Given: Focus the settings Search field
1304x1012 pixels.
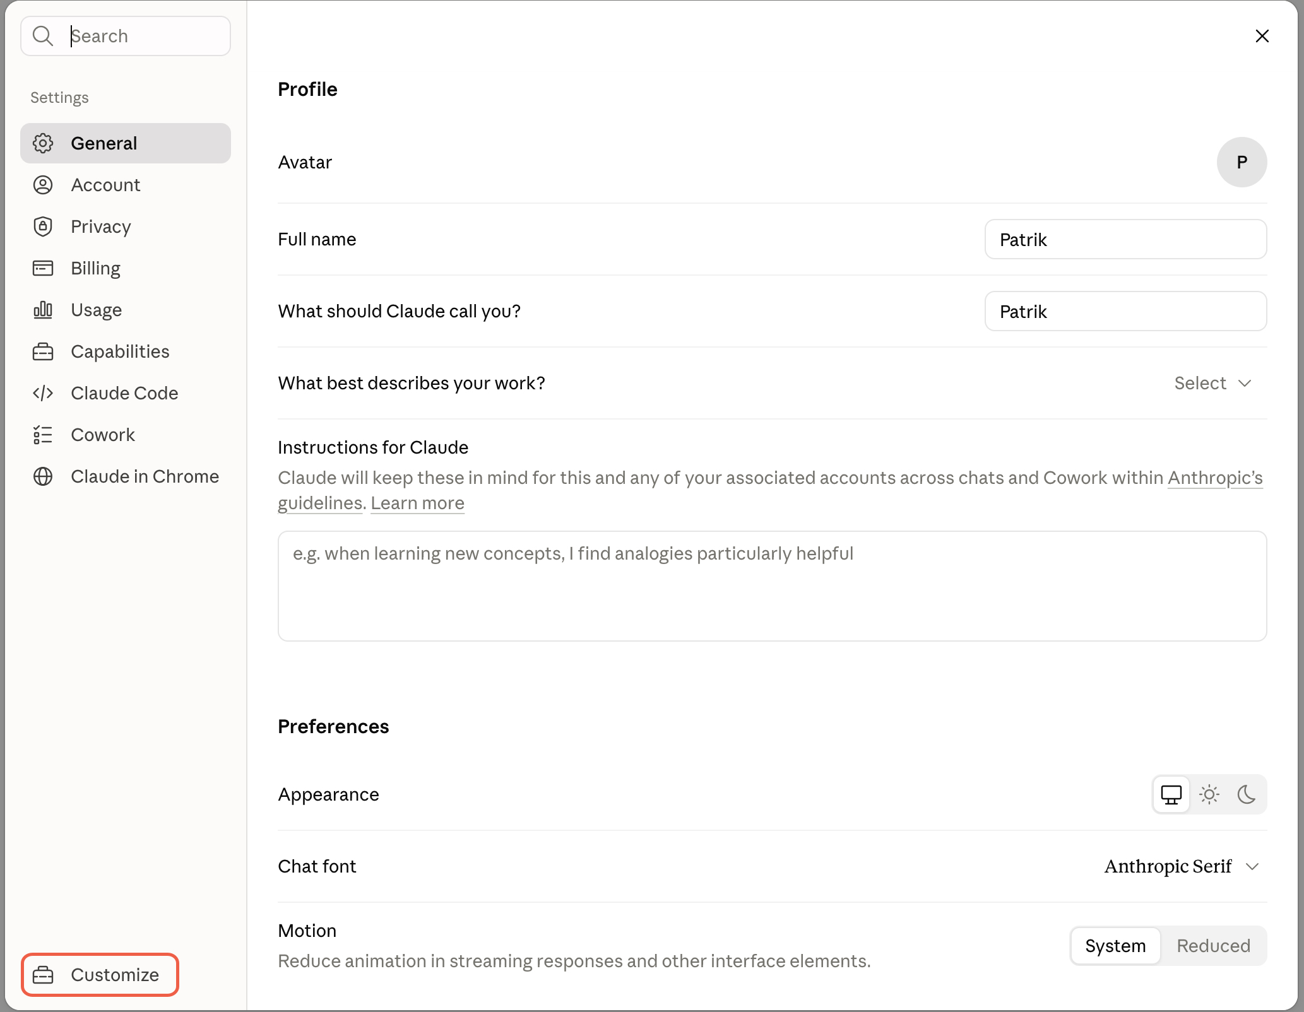Looking at the screenshot, I should [126, 36].
